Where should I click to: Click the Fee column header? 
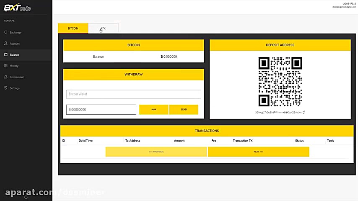214,141
